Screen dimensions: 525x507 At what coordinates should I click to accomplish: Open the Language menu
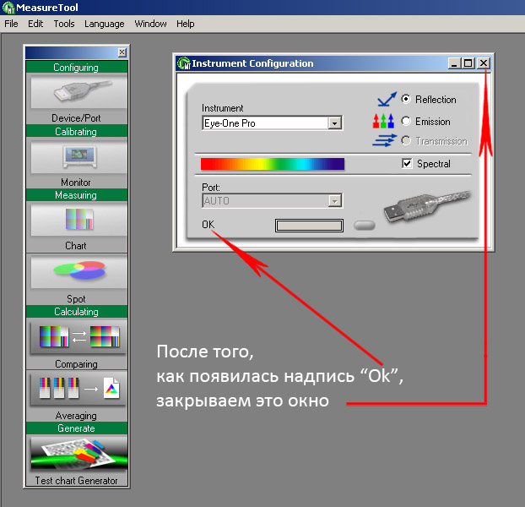(x=104, y=24)
